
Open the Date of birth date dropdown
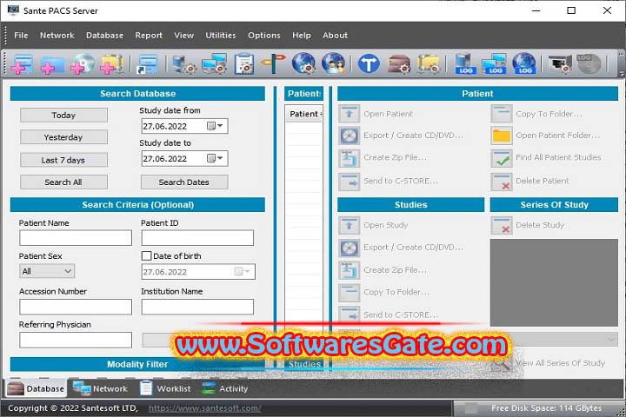point(243,272)
